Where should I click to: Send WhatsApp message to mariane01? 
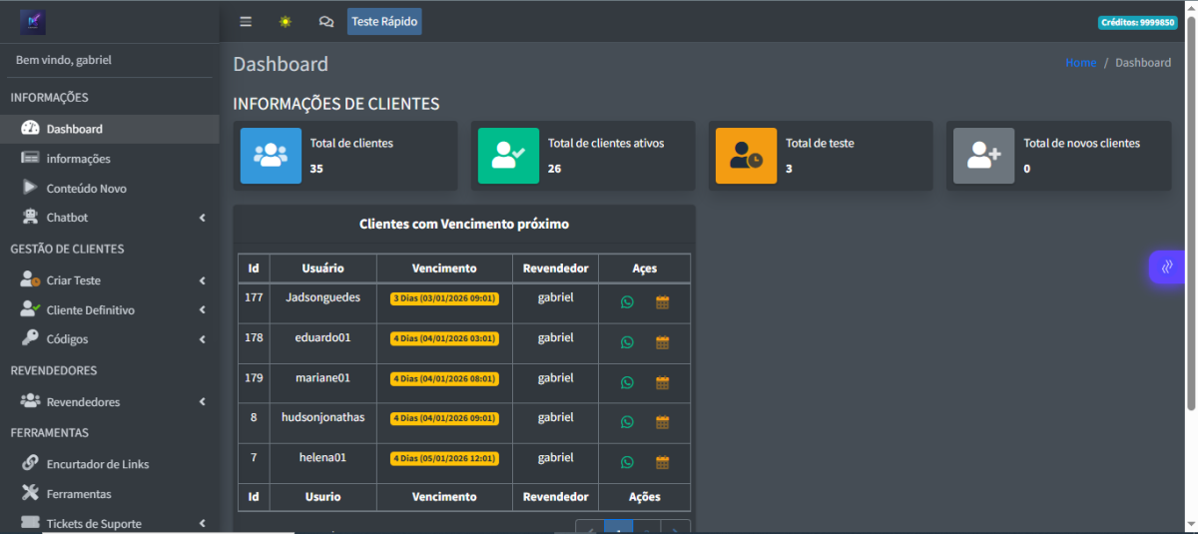(x=627, y=382)
